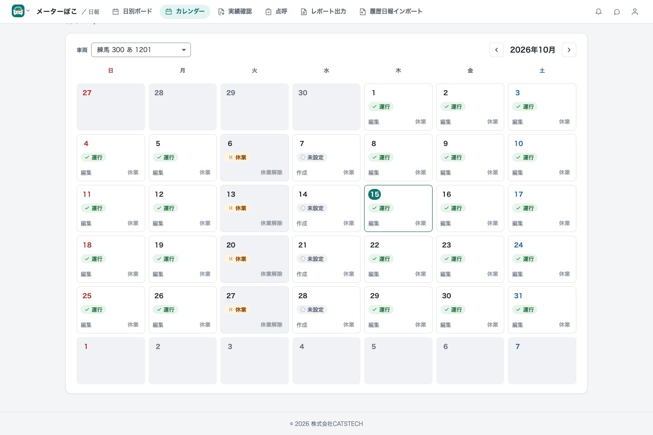The width and height of the screenshot is (653, 435).
Task: Click the 運行 status badge on October 3
Action: coord(525,106)
